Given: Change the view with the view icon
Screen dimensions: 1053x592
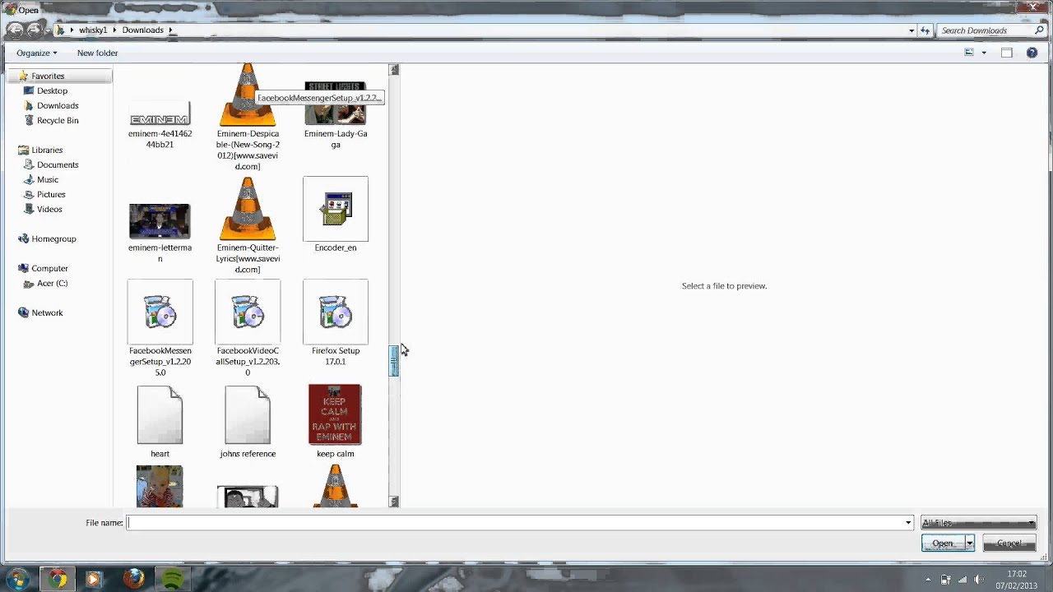Looking at the screenshot, I should click(969, 53).
